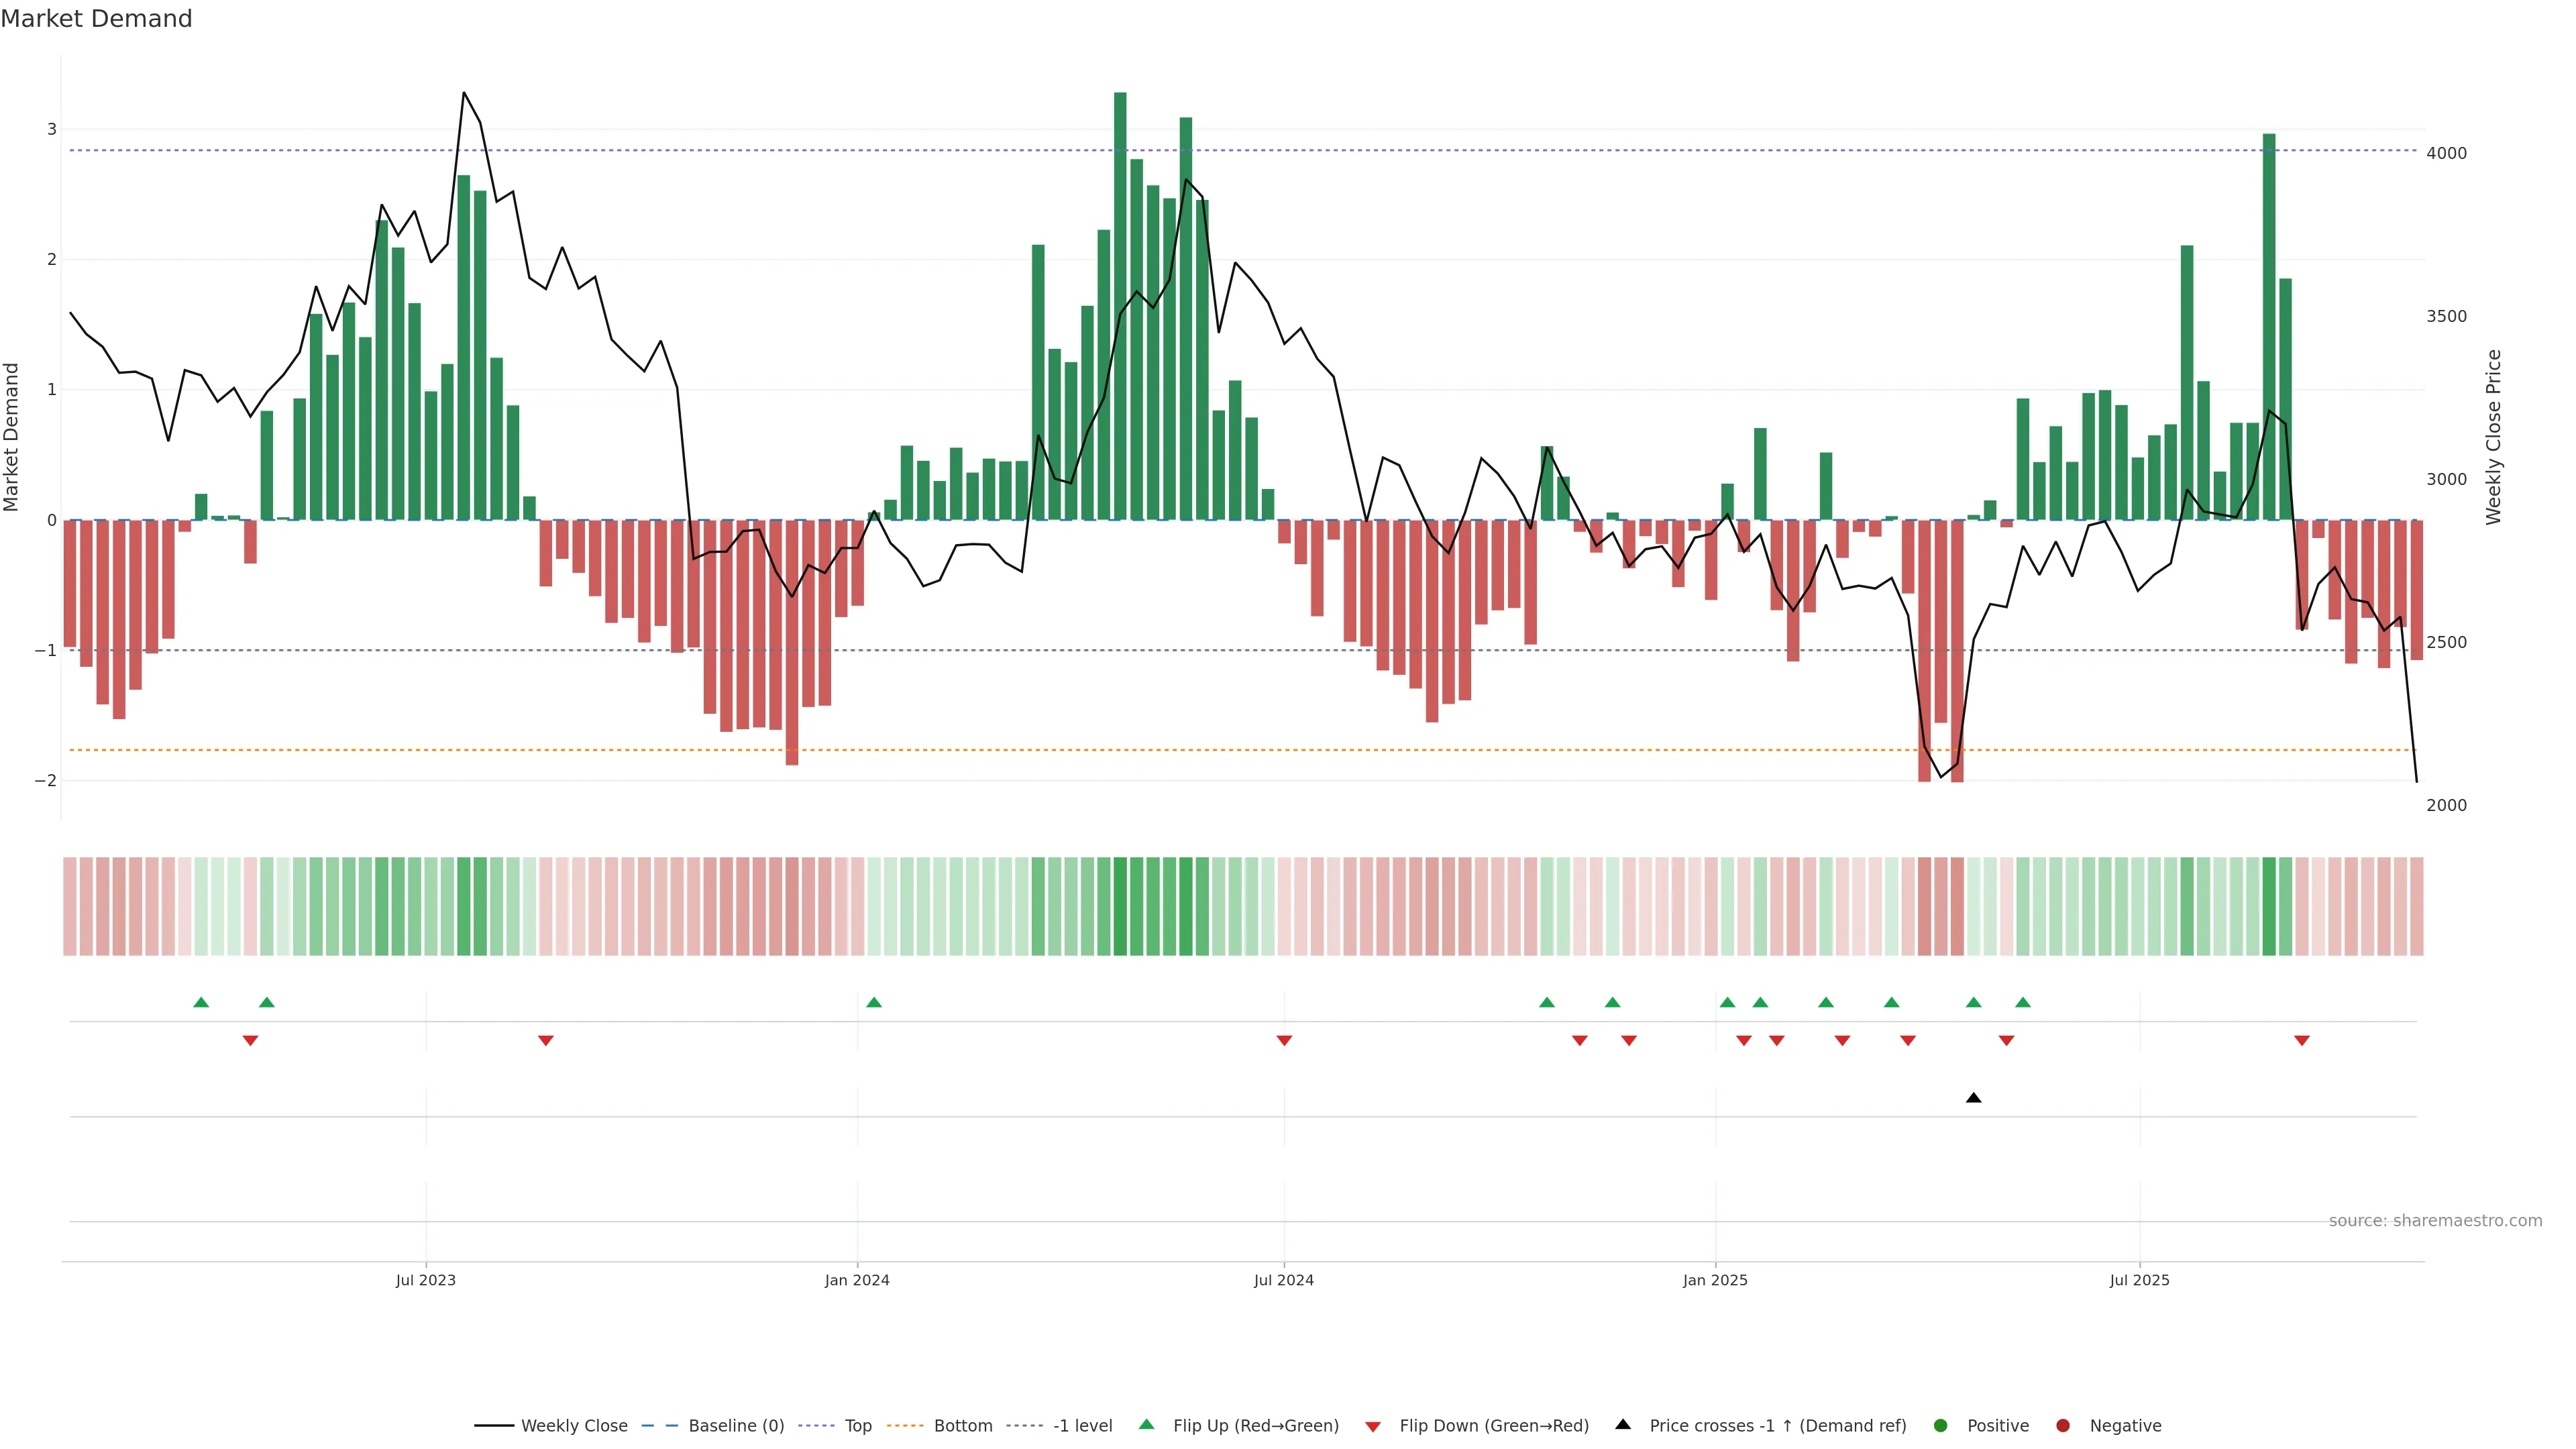
Task: Click the last red Flip Down triangle after Jul 2025
Action: point(2301,1041)
